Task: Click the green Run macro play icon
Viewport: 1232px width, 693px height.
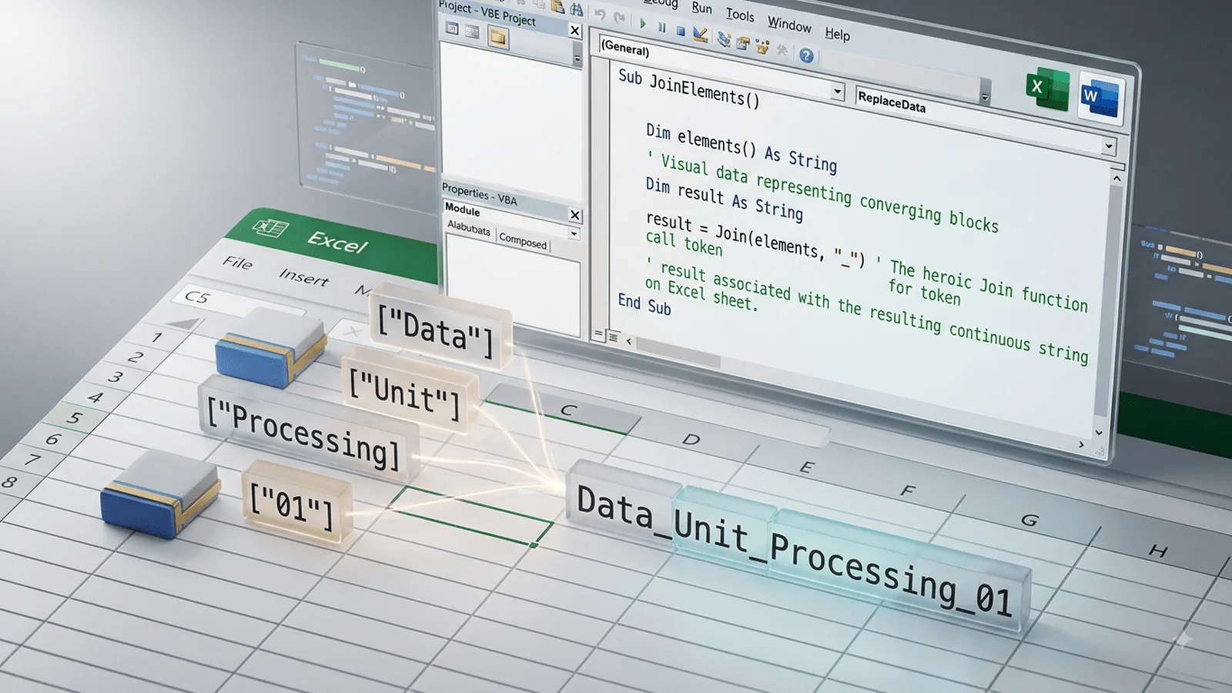Action: [x=643, y=24]
